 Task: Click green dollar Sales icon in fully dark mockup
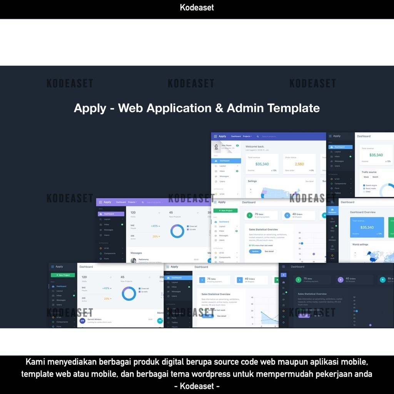[298, 280]
